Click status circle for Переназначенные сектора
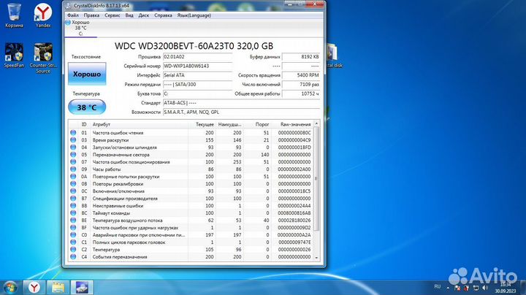 click(x=73, y=155)
